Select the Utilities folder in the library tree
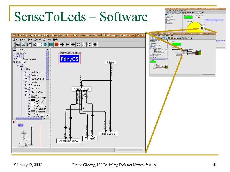 [18, 49]
